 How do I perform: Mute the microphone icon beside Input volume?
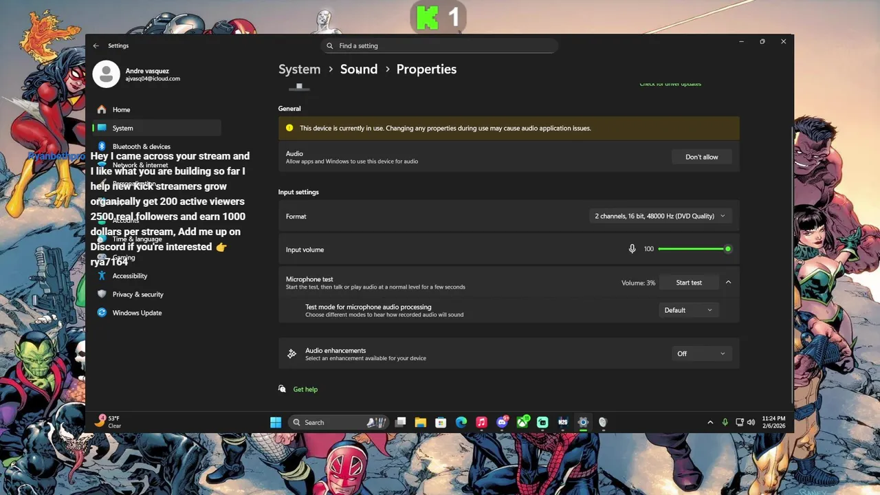[x=632, y=249]
